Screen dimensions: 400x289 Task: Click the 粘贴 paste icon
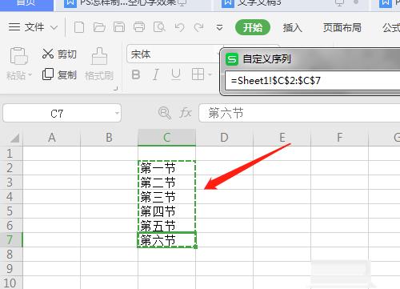point(18,56)
